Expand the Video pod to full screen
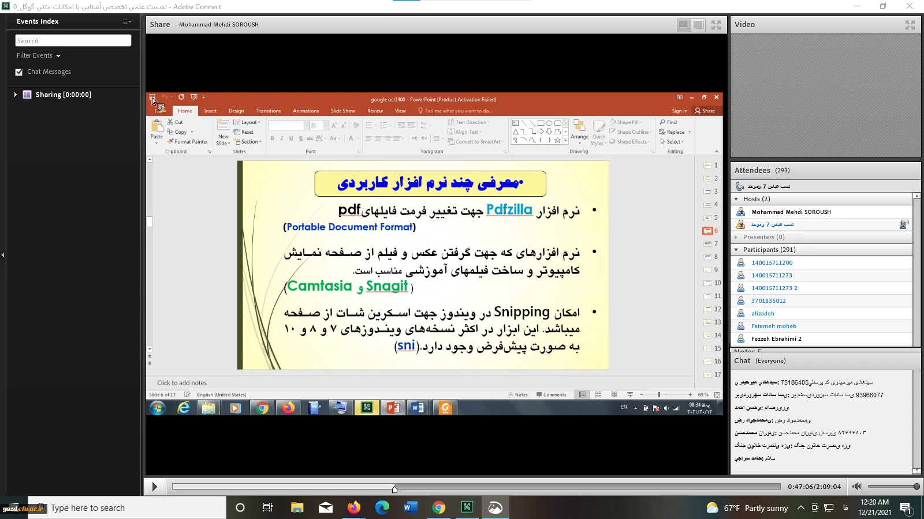This screenshot has height=519, width=924. pyautogui.click(x=910, y=25)
